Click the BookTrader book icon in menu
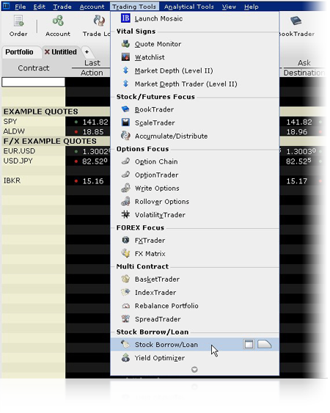The width and height of the screenshot is (330, 413). click(x=125, y=109)
